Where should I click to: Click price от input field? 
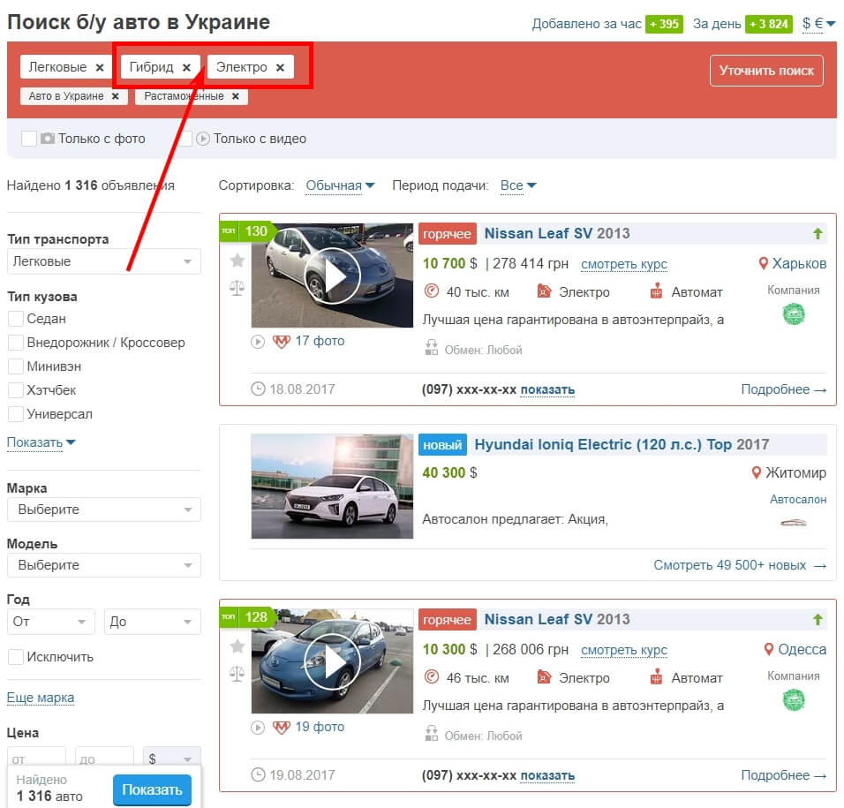36,758
